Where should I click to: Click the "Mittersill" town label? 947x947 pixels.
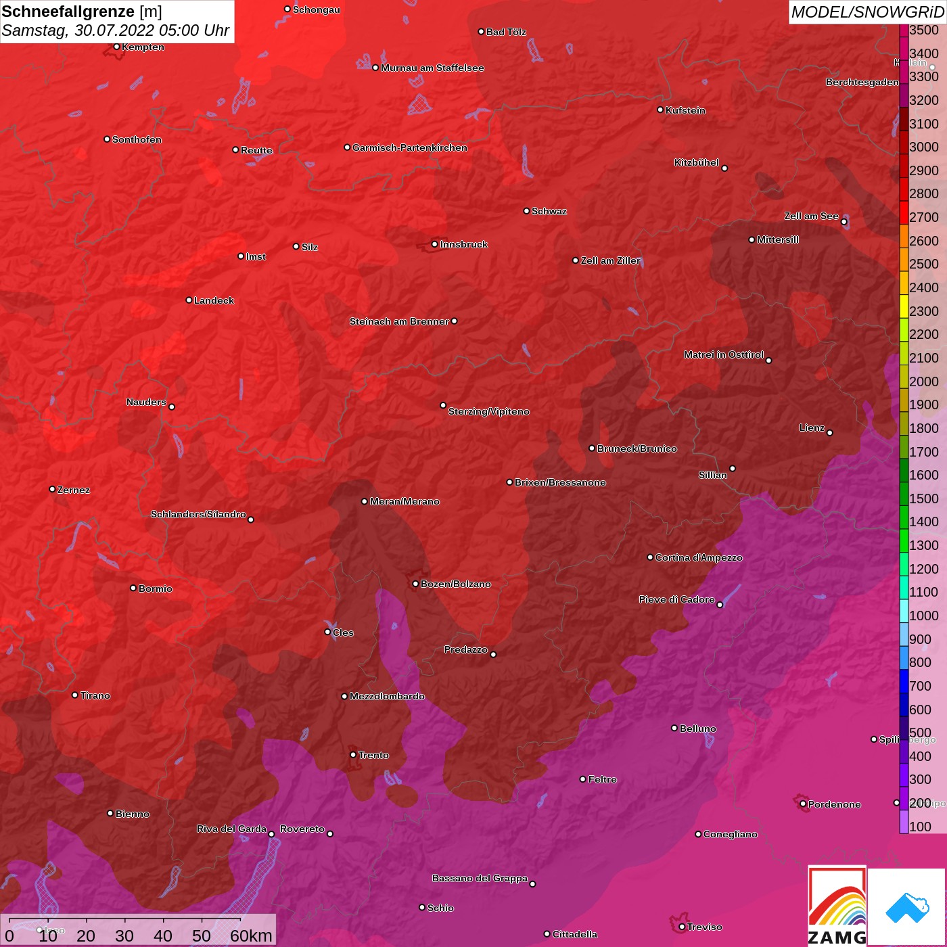pyautogui.click(x=778, y=239)
